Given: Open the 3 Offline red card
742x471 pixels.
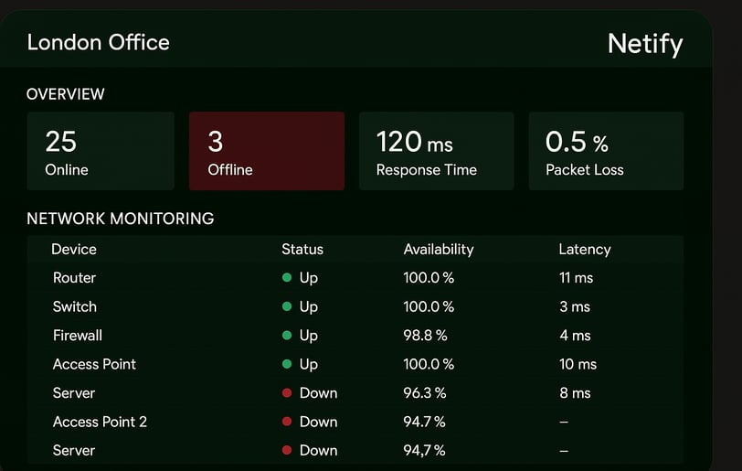Looking at the screenshot, I should (267, 151).
